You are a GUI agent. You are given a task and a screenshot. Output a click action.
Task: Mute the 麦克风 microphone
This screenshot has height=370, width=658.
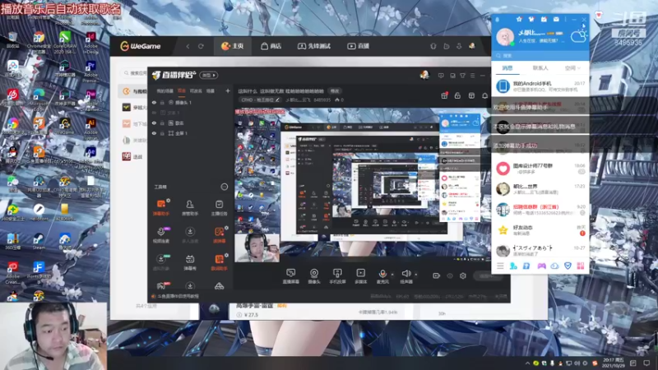click(x=382, y=276)
